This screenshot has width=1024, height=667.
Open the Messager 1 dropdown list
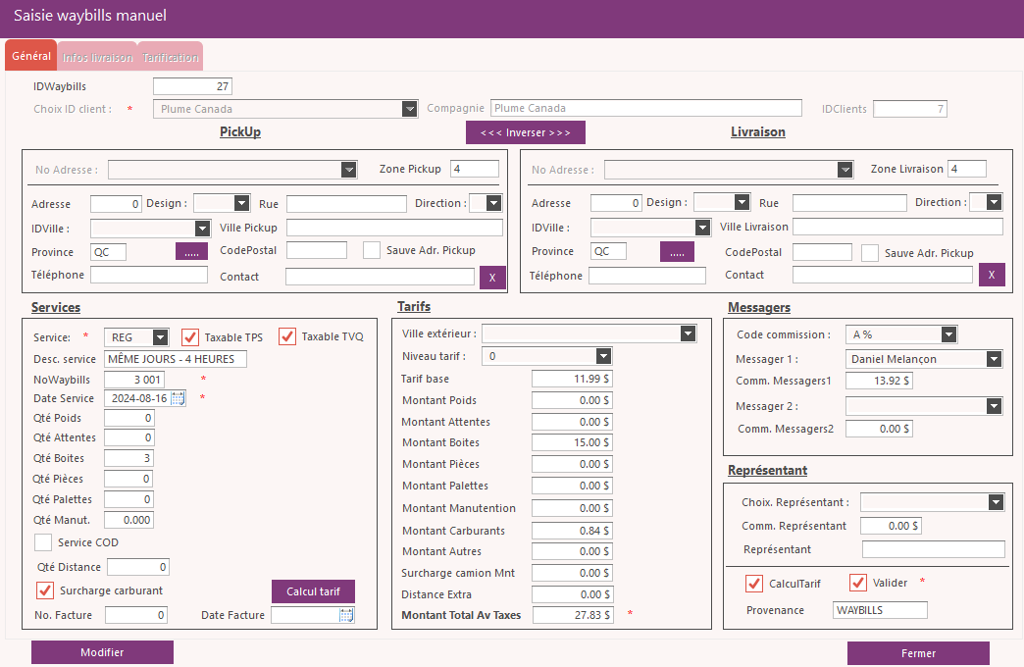[x=995, y=359]
